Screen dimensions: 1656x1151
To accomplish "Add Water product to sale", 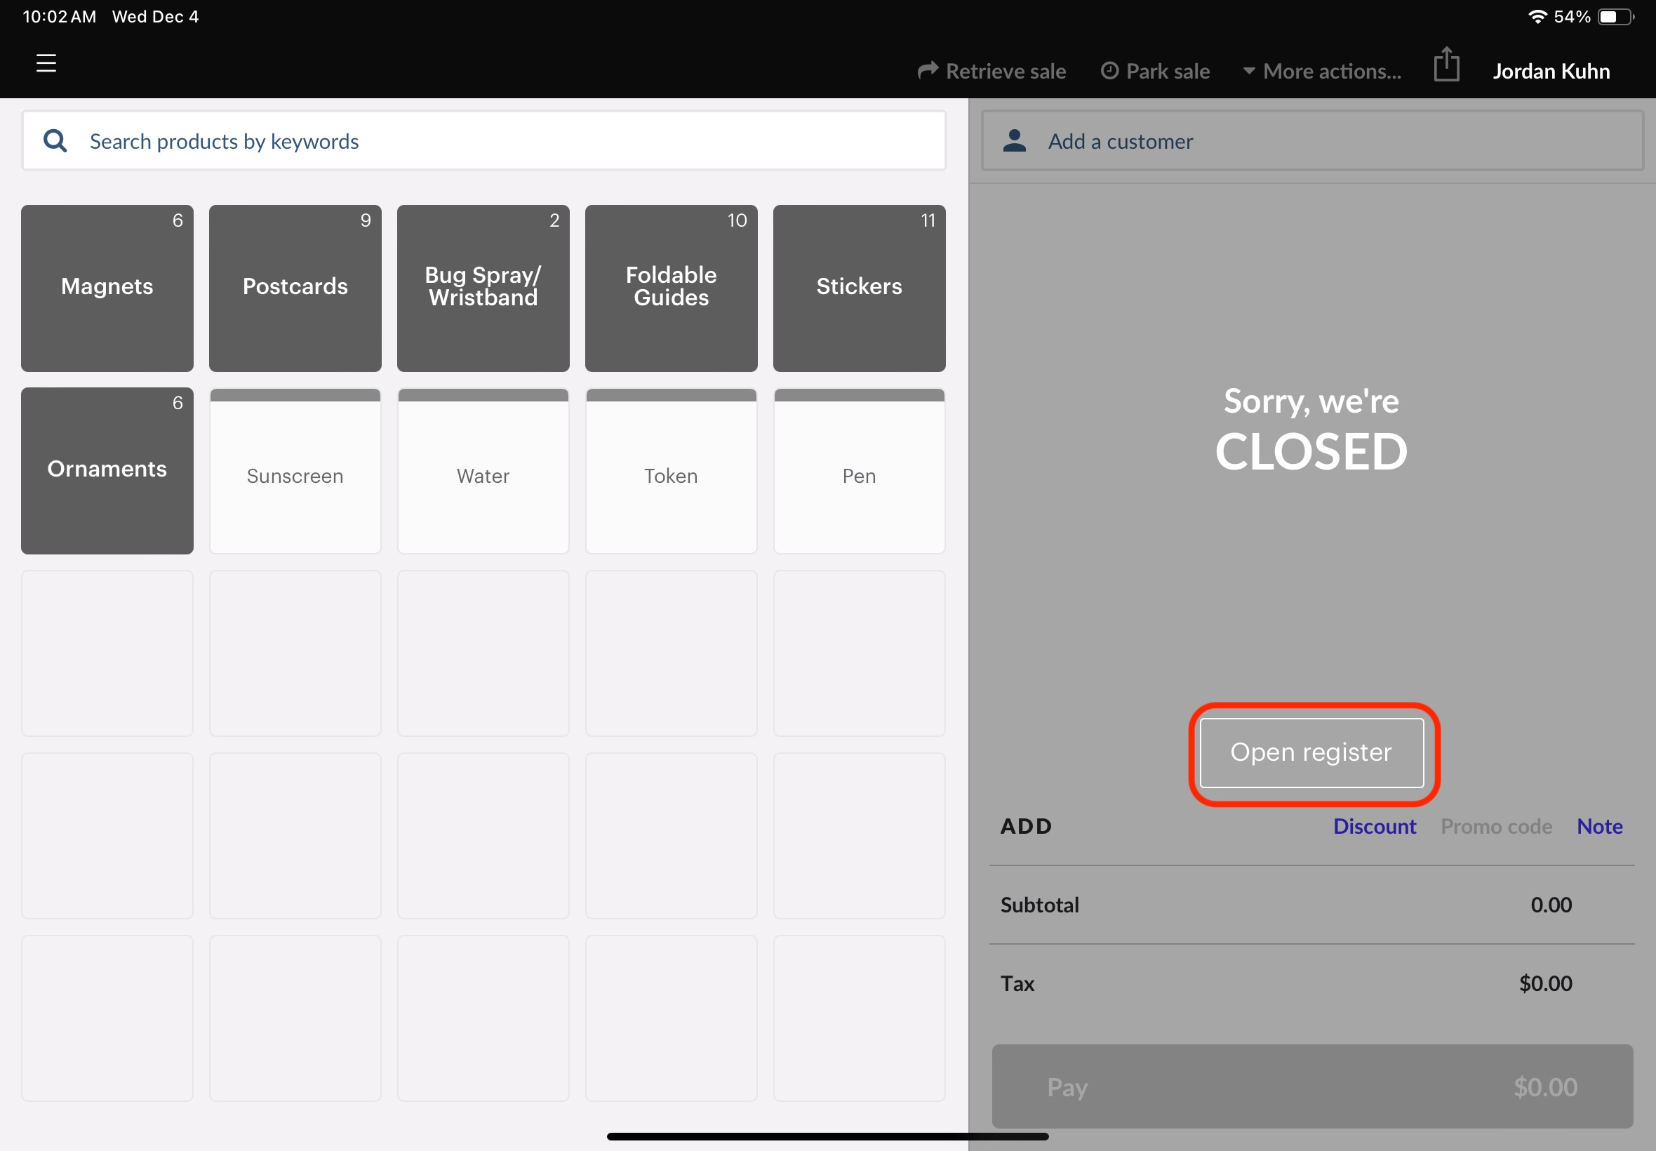I will pyautogui.click(x=483, y=471).
